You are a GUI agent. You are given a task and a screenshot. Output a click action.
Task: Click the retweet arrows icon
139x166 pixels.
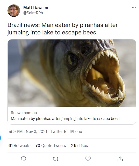pos(56,159)
